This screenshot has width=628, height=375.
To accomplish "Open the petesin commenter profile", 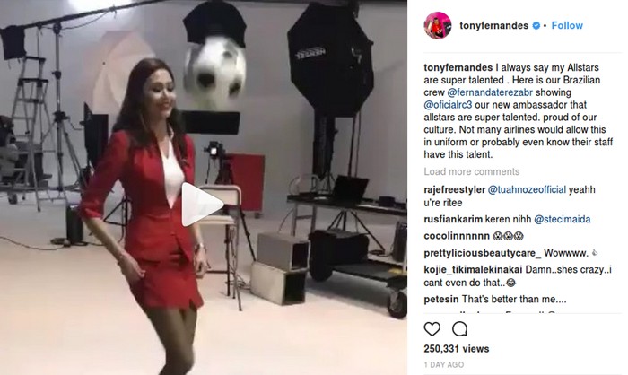I will coord(441,299).
